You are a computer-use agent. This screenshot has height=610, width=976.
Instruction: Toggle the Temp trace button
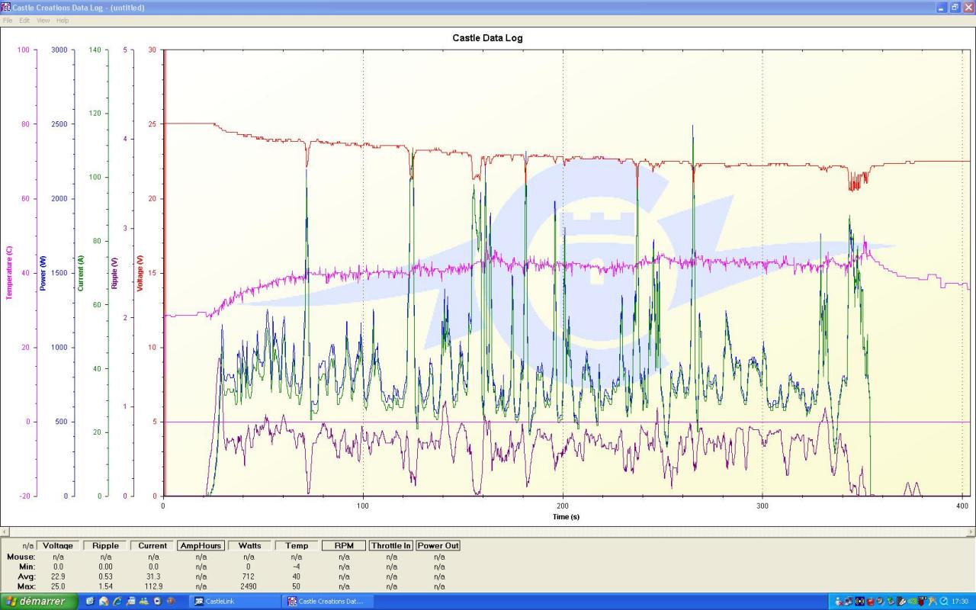297,546
